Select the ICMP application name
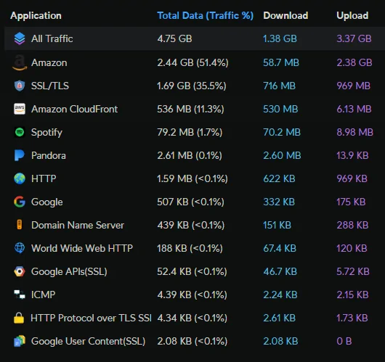Image resolution: width=385 pixels, height=362 pixels. click(43, 295)
